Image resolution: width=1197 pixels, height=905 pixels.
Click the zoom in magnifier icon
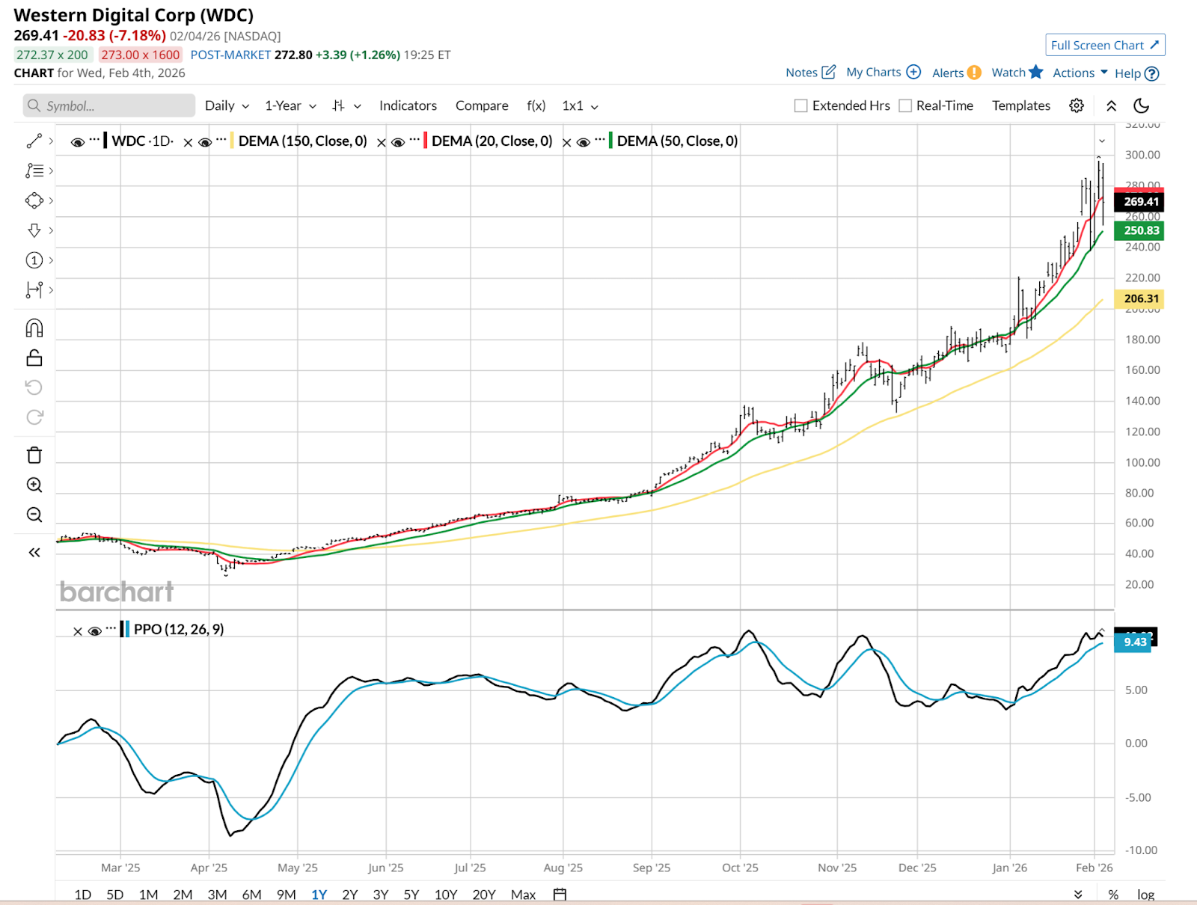34,485
